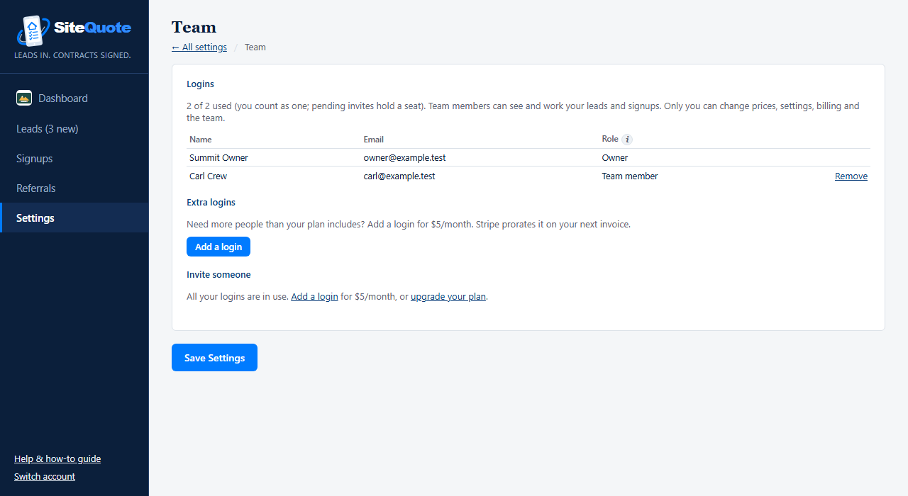Click the Team member role cell
Viewport: 908px width, 496px height.
click(630, 176)
